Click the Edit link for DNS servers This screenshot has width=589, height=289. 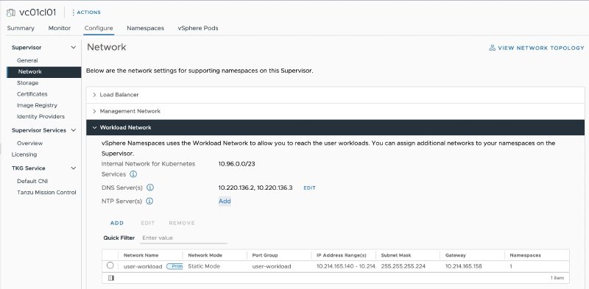coord(309,188)
